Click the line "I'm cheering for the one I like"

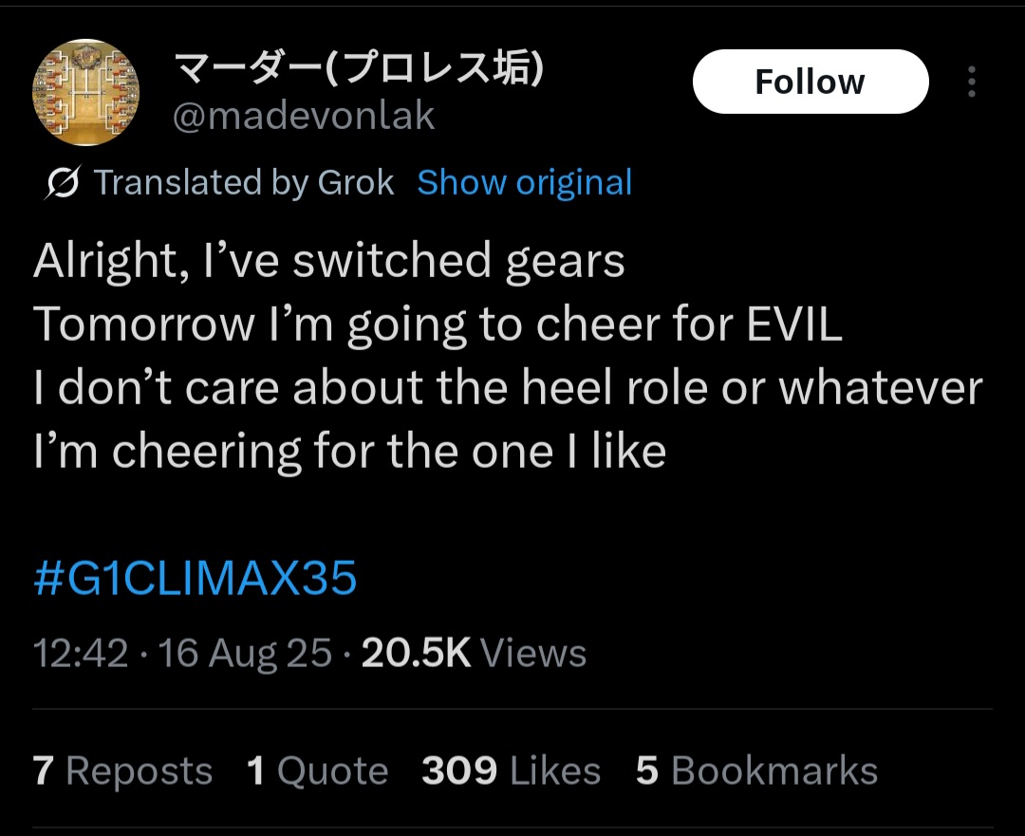pyautogui.click(x=349, y=452)
